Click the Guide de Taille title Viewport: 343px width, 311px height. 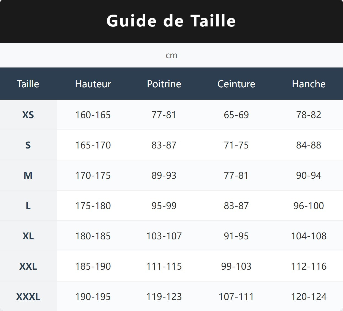coord(171,21)
